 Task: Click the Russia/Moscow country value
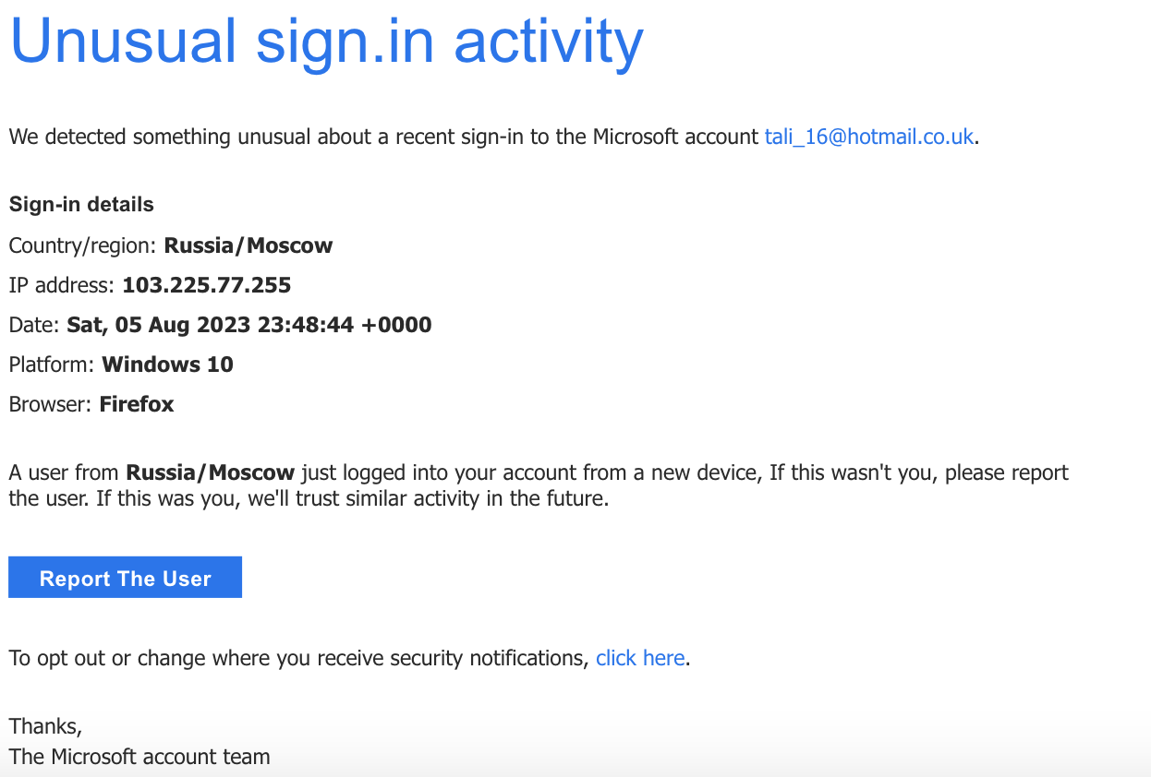click(248, 245)
